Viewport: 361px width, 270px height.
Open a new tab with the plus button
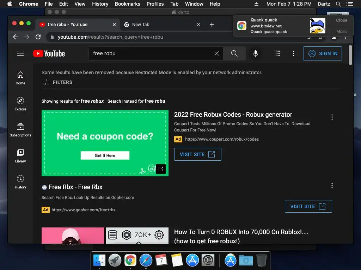[x=212, y=25]
